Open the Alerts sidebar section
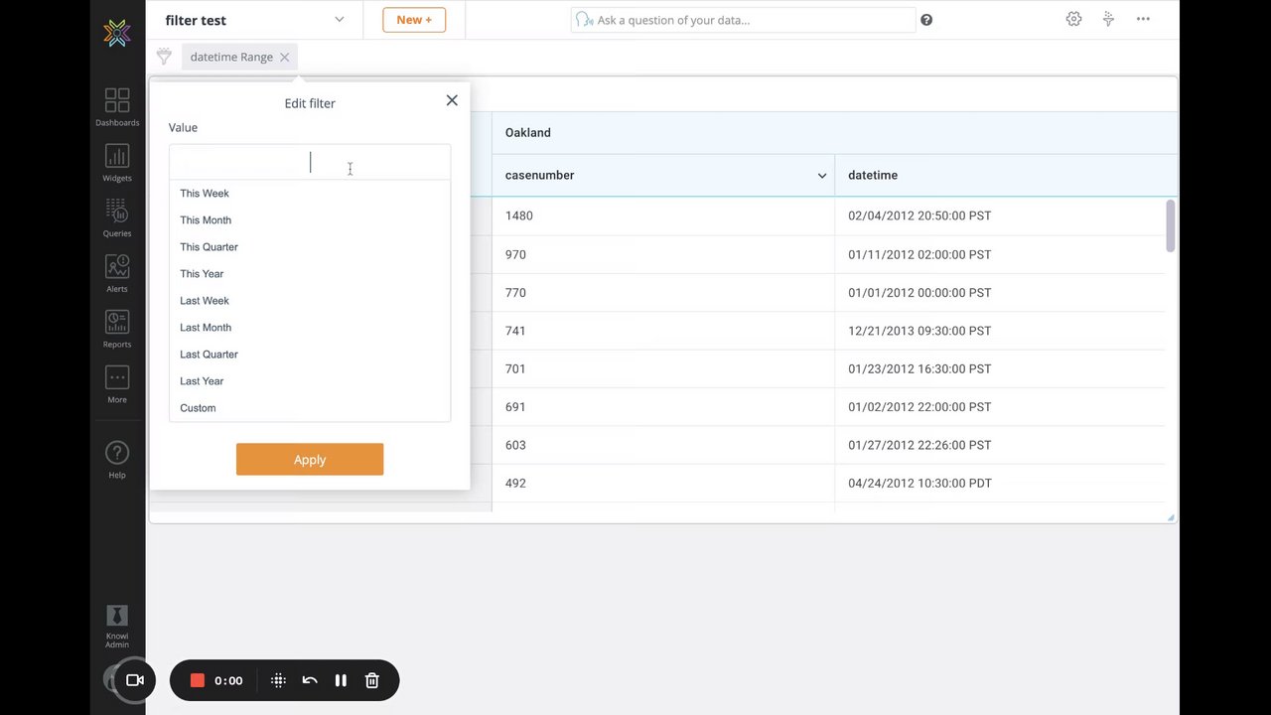Screen dimensions: 1271x715 point(117,274)
